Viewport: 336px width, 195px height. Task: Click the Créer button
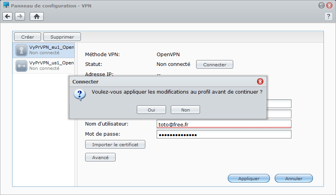[x=27, y=37]
